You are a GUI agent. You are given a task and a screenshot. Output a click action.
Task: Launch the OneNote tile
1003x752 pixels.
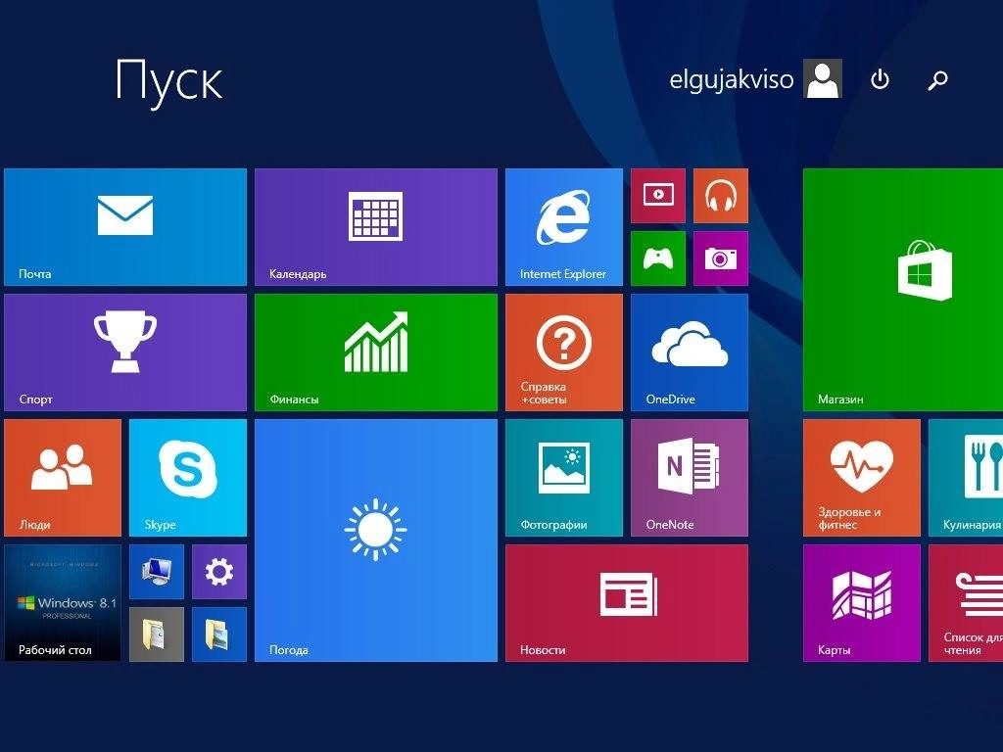click(690, 478)
